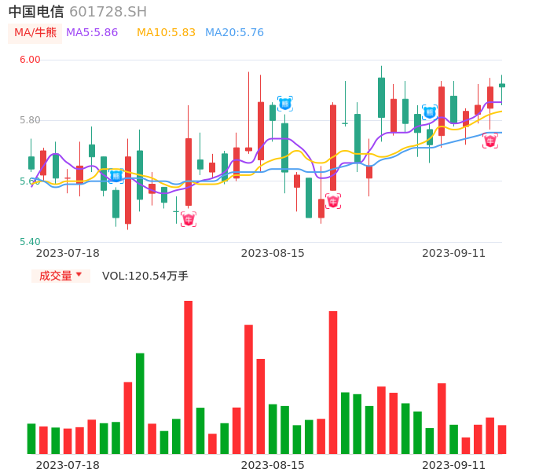
Task: Click the 5.40 price axis label
Action: 30,242
